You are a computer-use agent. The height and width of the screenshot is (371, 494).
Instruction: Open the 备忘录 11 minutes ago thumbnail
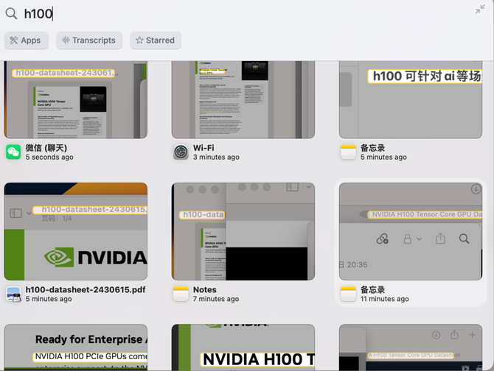(x=411, y=231)
